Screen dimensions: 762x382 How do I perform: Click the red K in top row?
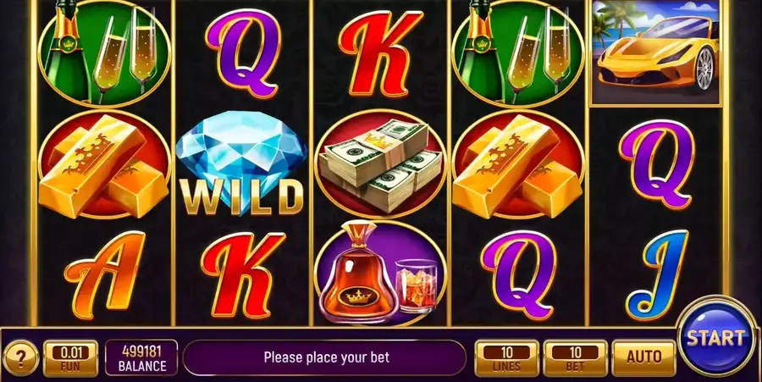click(380, 53)
